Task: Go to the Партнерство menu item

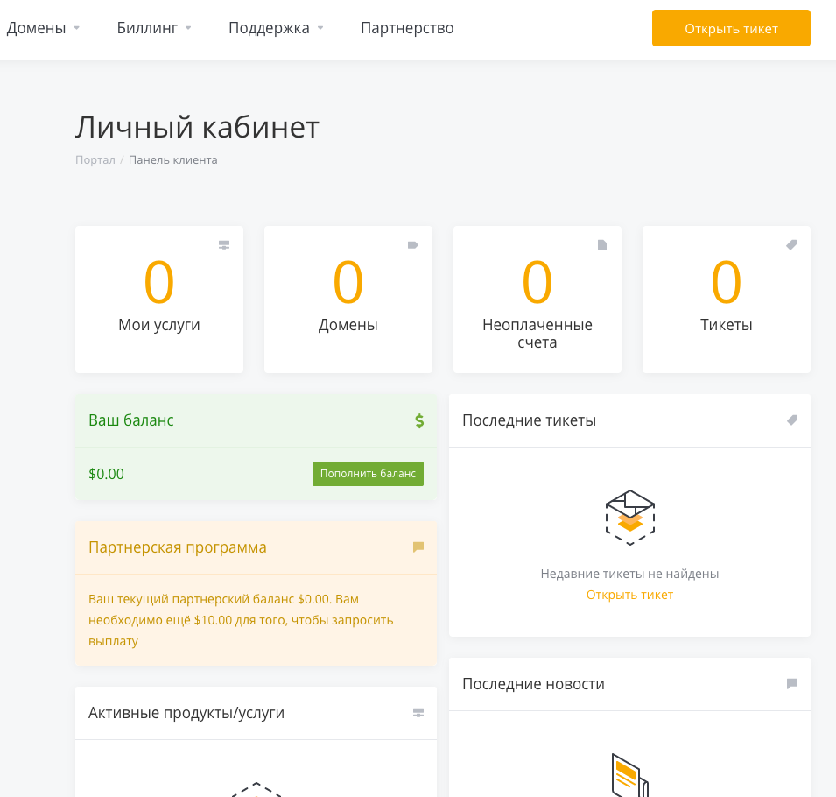Action: (407, 28)
